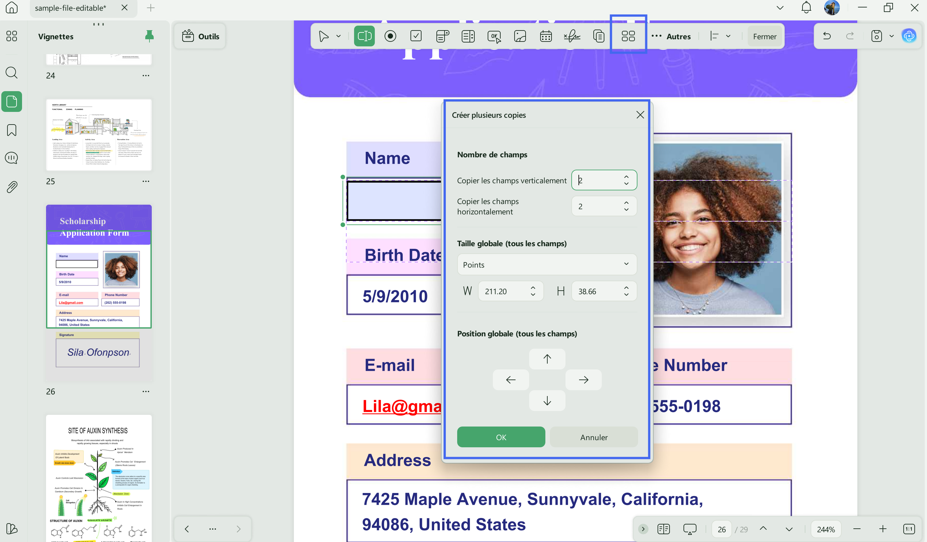Open the attachments panel paperclip icon

point(12,187)
